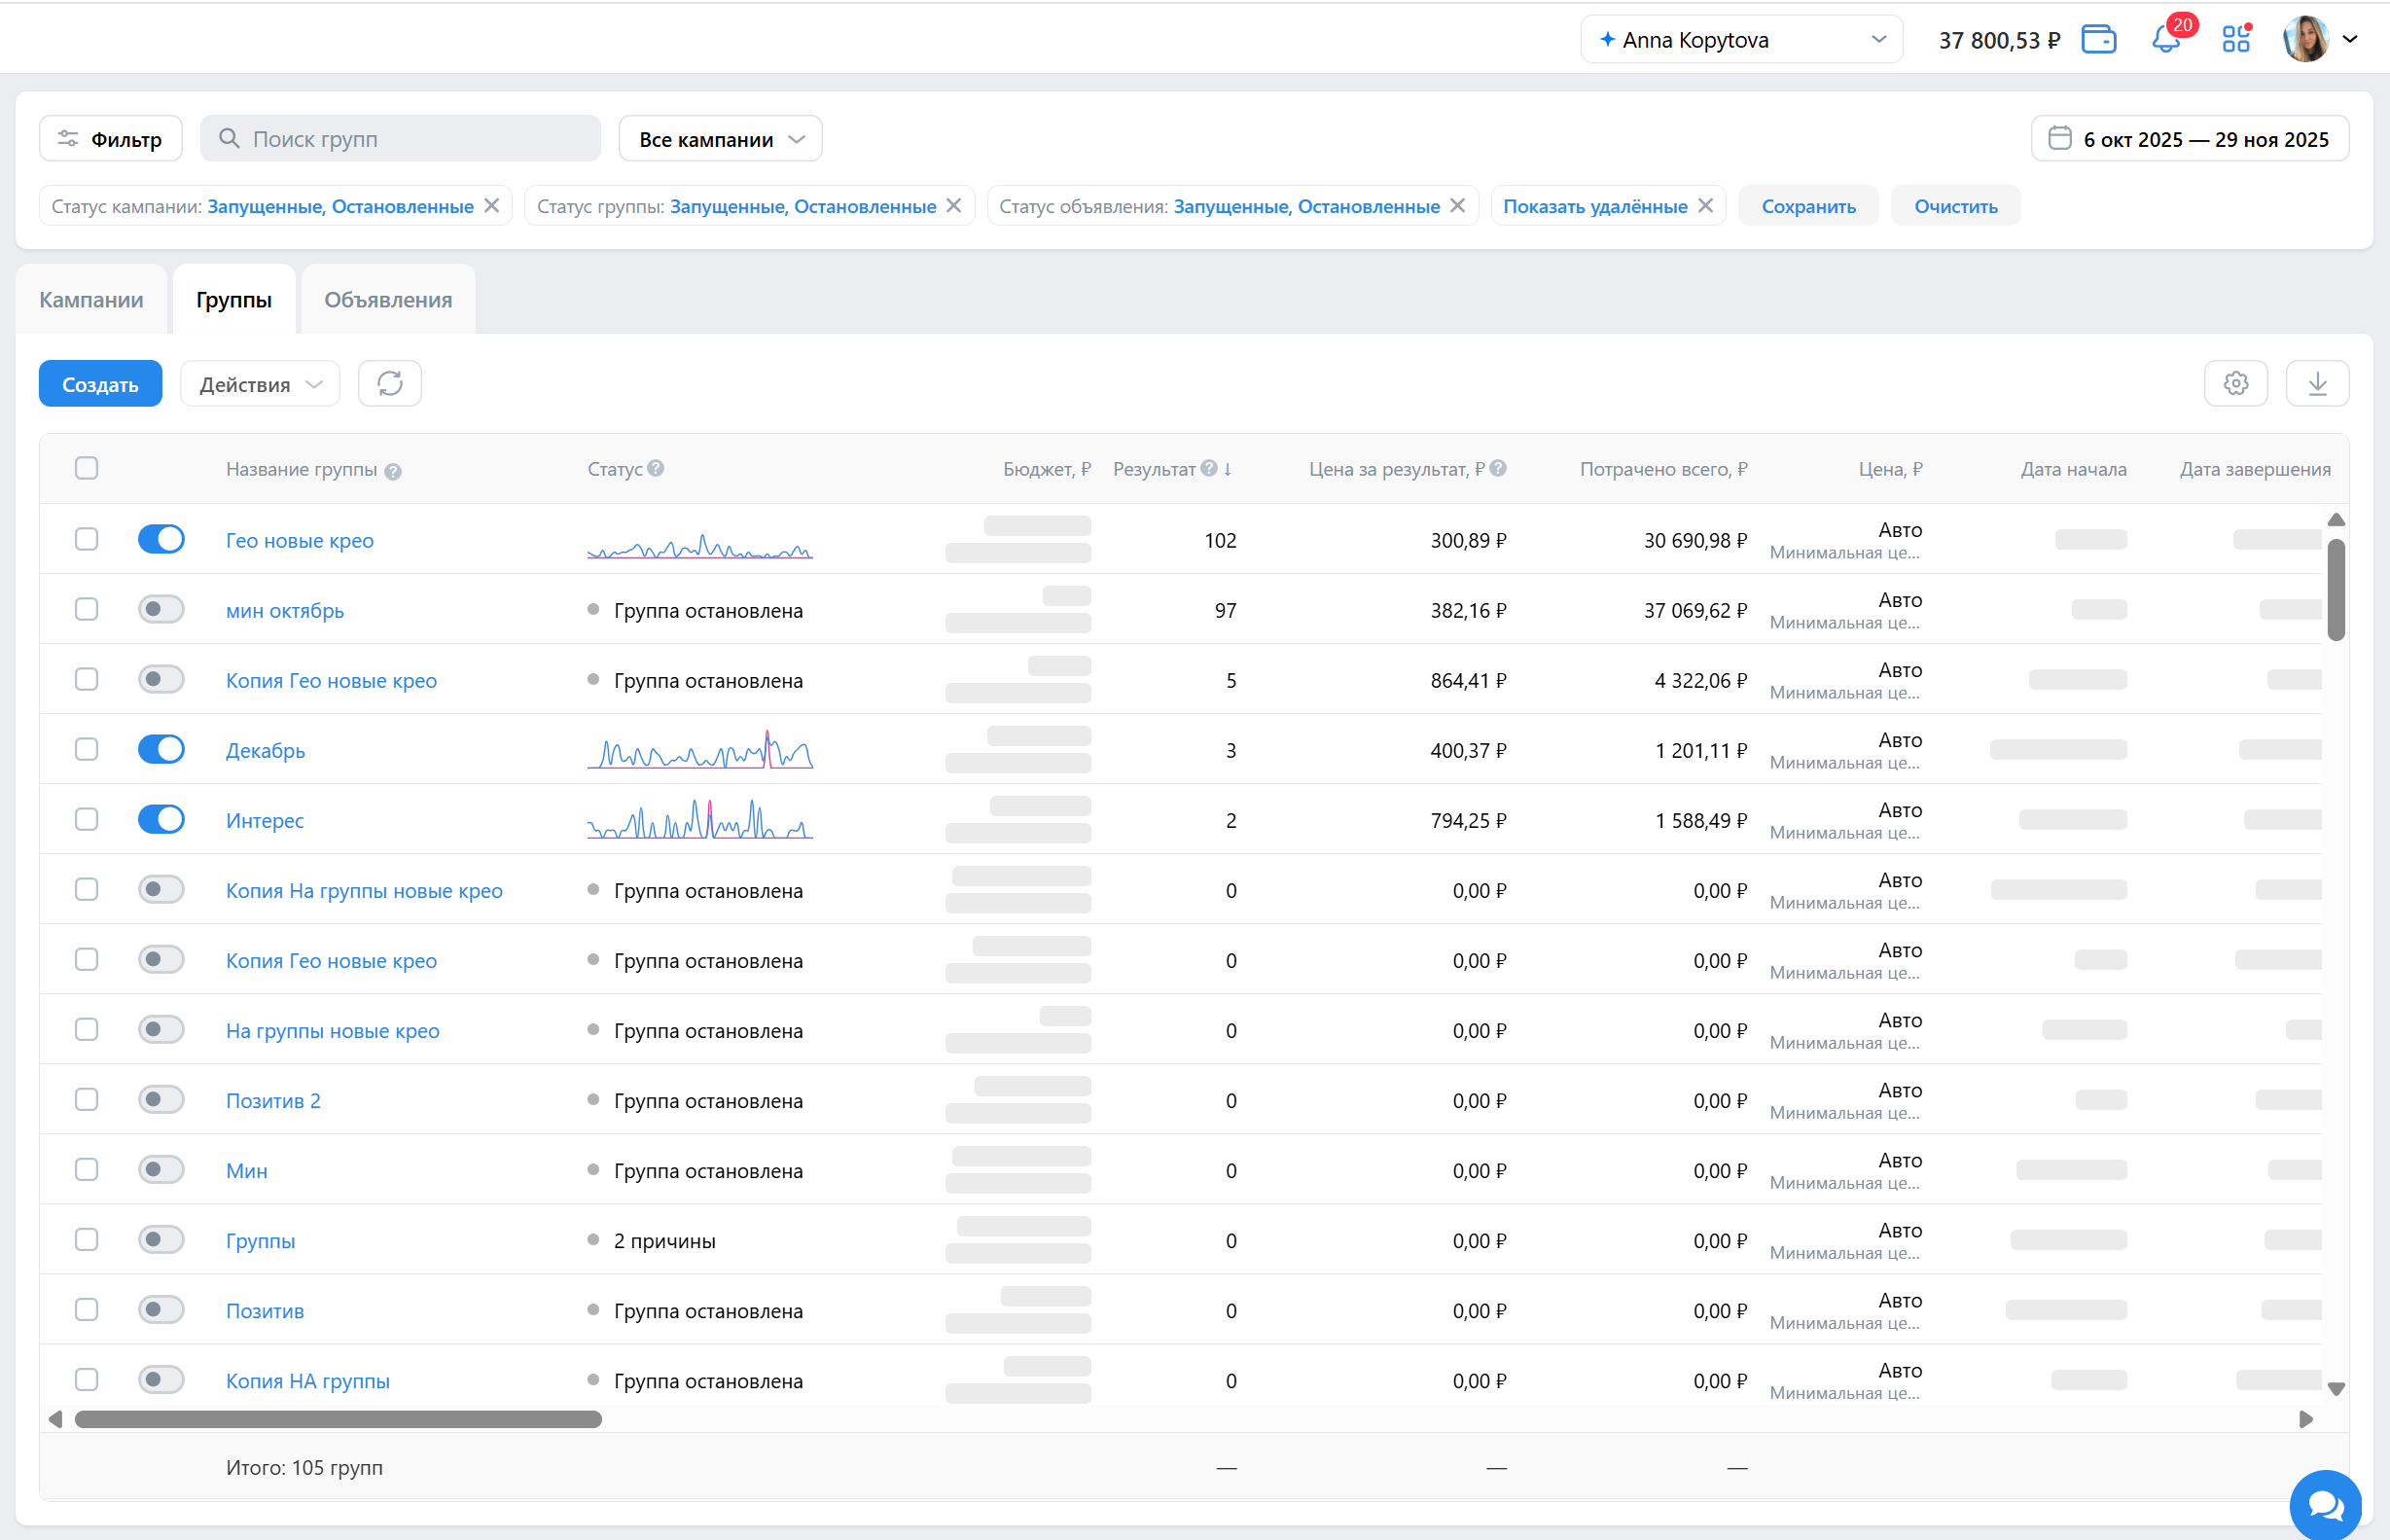The height and width of the screenshot is (1540, 2390).
Task: Expand the Anna Kopytova account selector
Action: 1741,40
